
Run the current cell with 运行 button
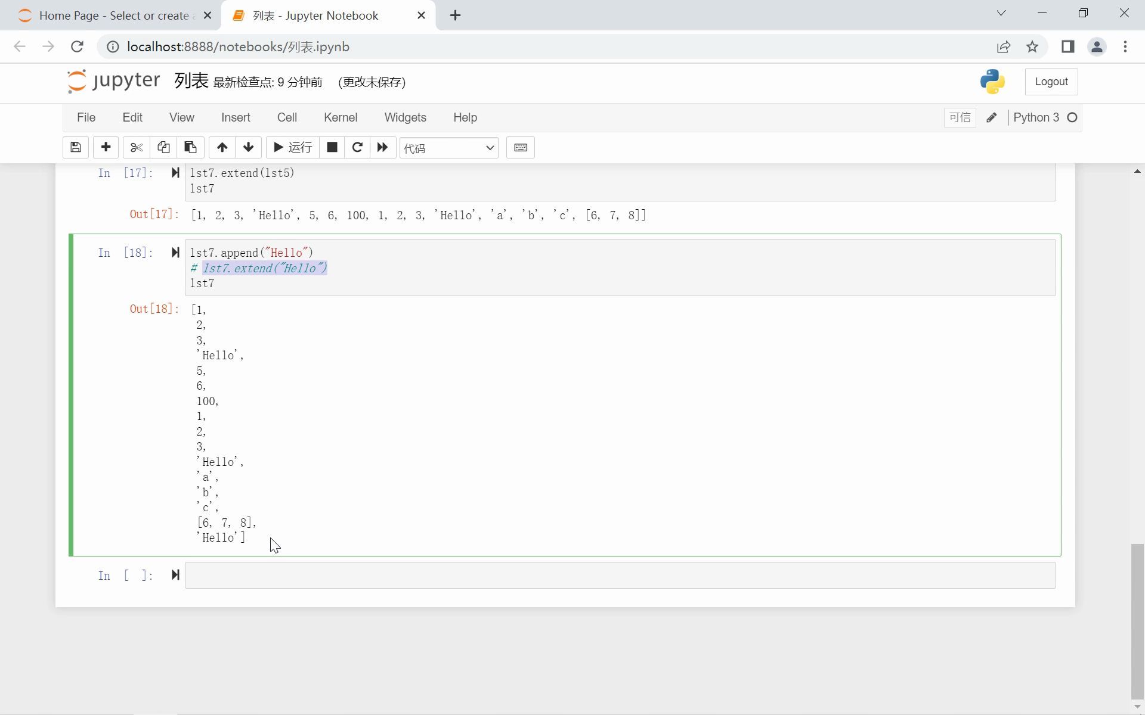pos(292,148)
